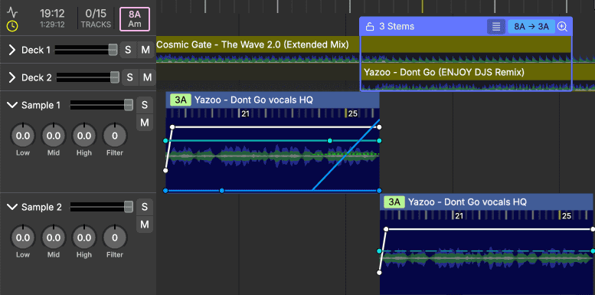Click the waveform pulse icon at top left

tap(12, 12)
